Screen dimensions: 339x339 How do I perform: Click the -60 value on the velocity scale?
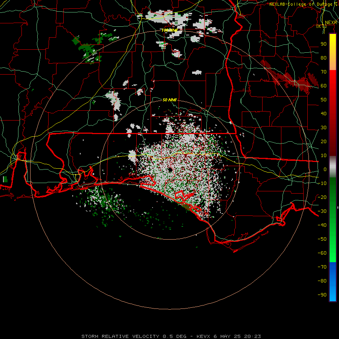[322, 253]
